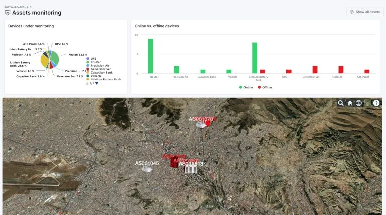Click the 'Vehicle: 3.6 %' pie label
The width and height of the screenshot is (386, 215).
tap(25, 71)
